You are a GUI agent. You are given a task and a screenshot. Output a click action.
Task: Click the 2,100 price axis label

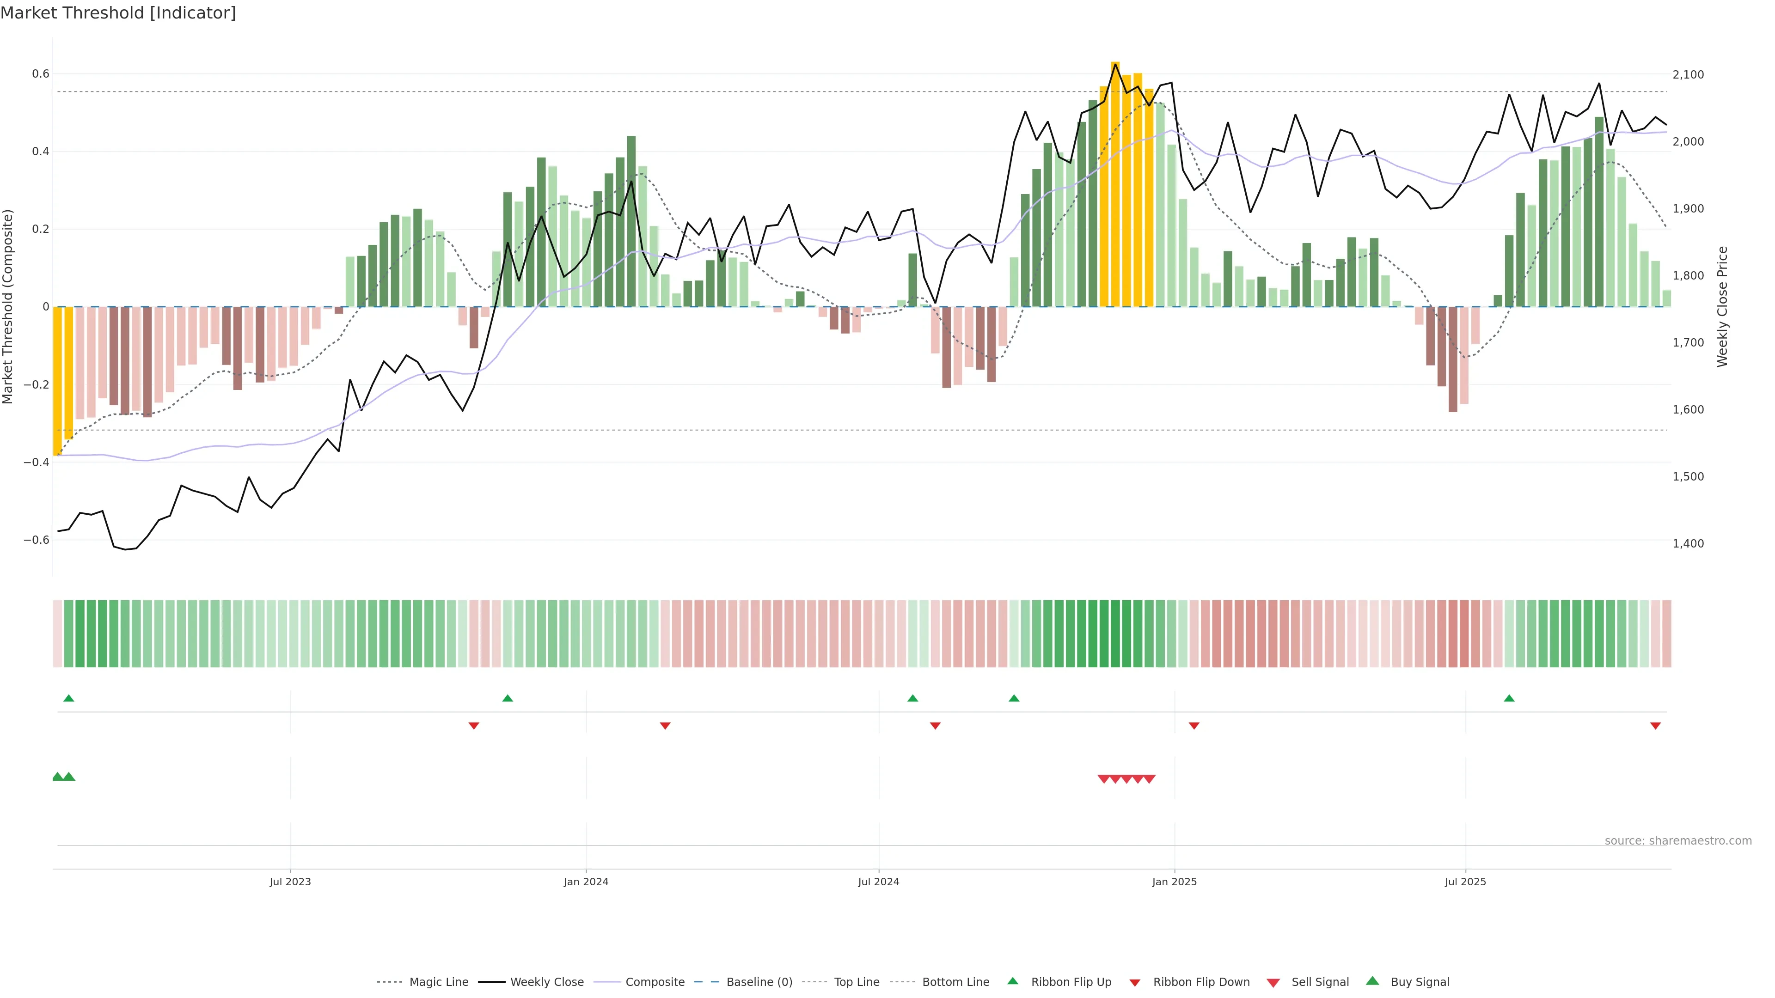1688,74
